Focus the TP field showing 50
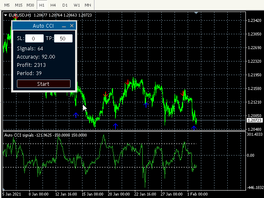This screenshot has height=198, width=264. pos(63,38)
